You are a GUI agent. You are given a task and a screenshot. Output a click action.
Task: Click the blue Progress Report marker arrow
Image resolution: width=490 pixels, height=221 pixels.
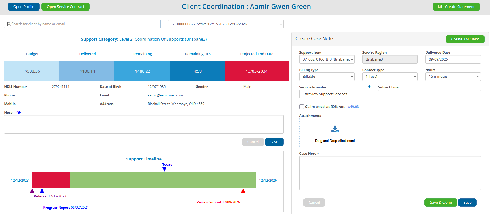pos(42,191)
